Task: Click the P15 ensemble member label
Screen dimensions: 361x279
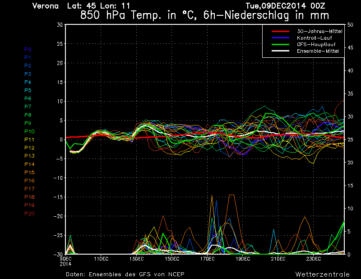Action: pos(29,172)
